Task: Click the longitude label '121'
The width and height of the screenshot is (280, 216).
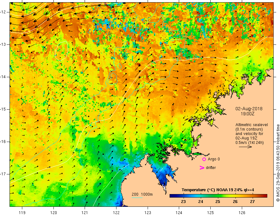Action: 85,213
